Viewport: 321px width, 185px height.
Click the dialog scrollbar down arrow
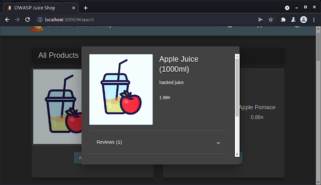point(237,154)
